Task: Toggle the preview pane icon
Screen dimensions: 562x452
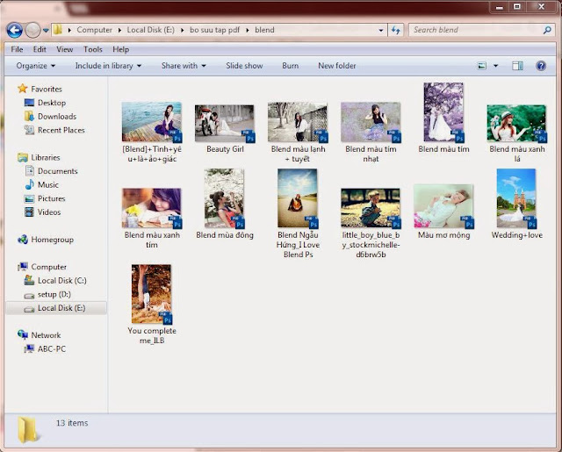Action: pyautogui.click(x=517, y=66)
